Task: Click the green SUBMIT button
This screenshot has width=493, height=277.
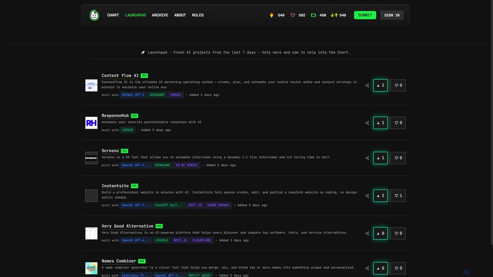Action: click(365, 15)
